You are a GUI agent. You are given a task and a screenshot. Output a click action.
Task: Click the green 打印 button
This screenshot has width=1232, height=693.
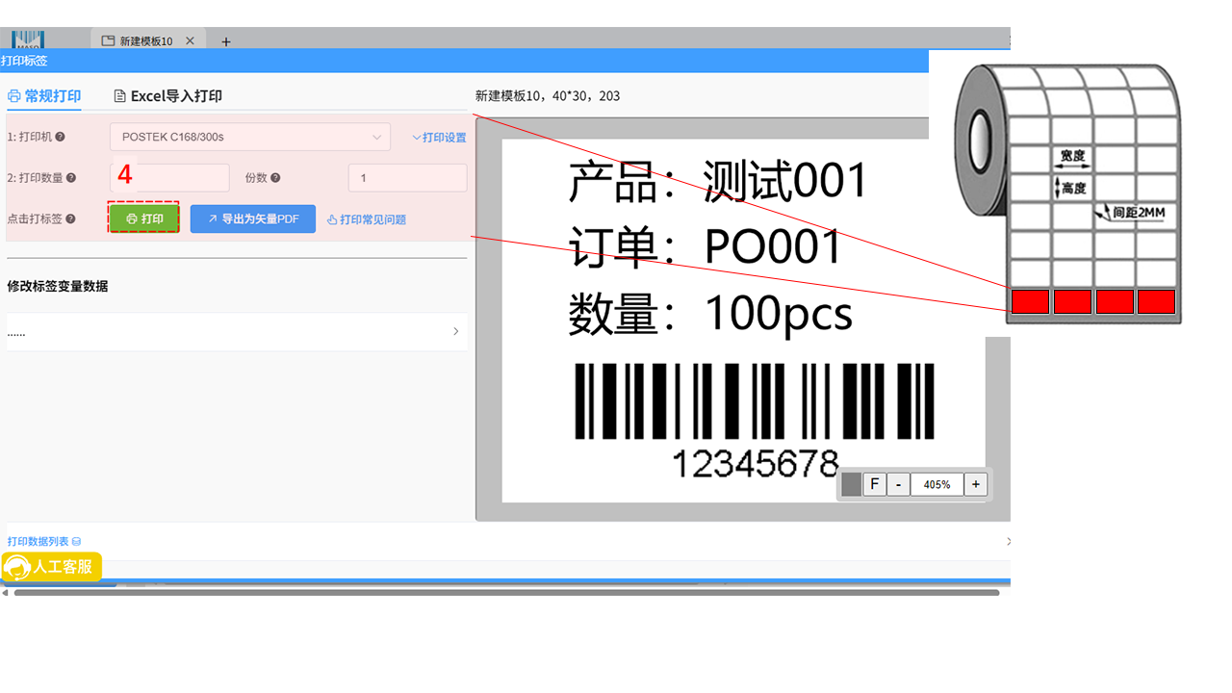[144, 218]
